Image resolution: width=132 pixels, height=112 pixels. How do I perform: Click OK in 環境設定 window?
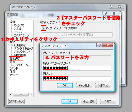[69, 101]
